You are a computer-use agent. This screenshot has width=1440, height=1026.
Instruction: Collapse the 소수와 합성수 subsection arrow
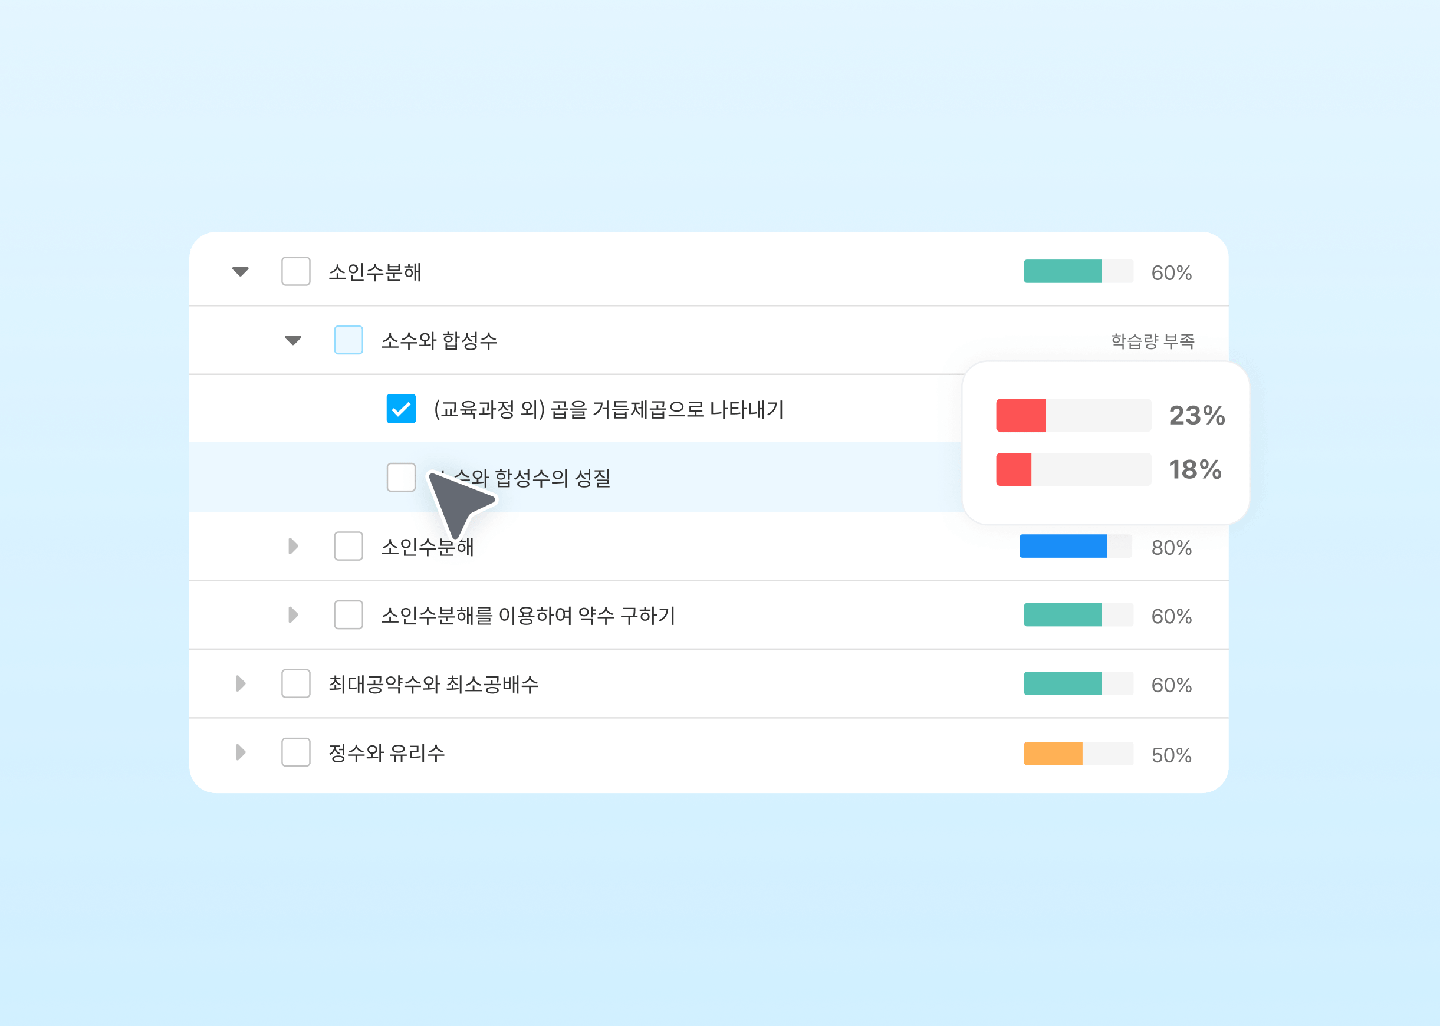(292, 341)
